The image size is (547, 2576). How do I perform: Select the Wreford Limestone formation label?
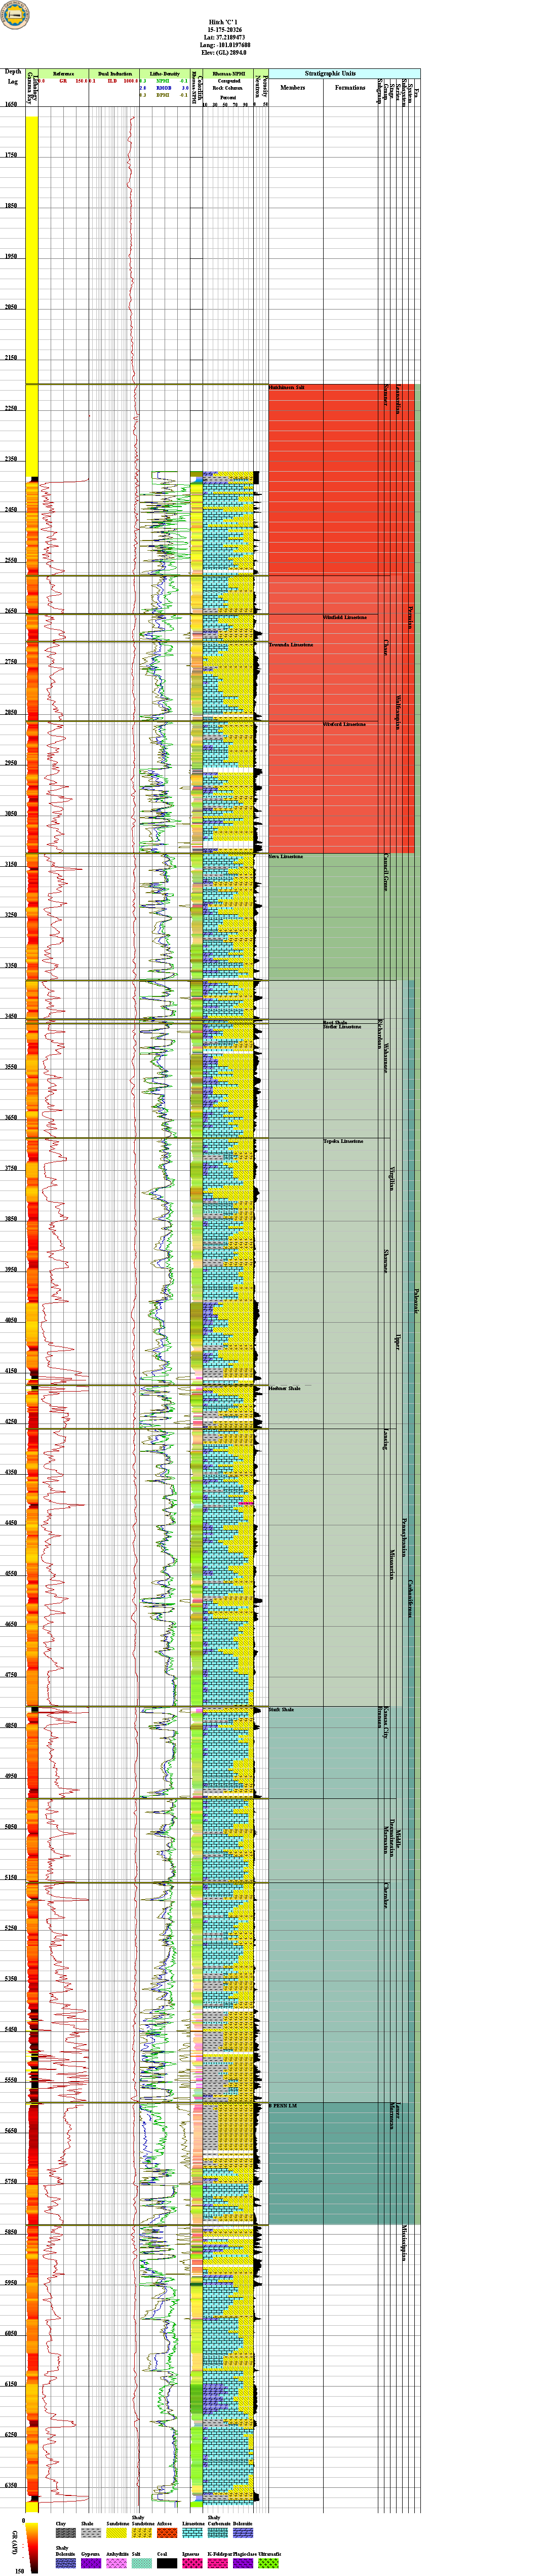344,724
